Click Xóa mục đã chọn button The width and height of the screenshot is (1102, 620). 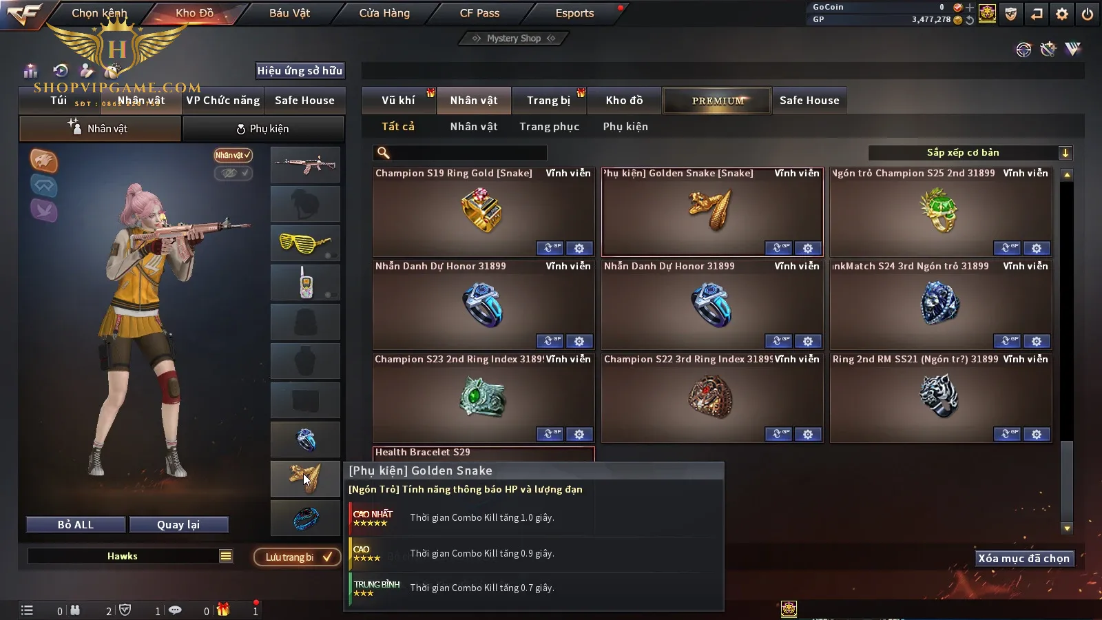point(1024,559)
